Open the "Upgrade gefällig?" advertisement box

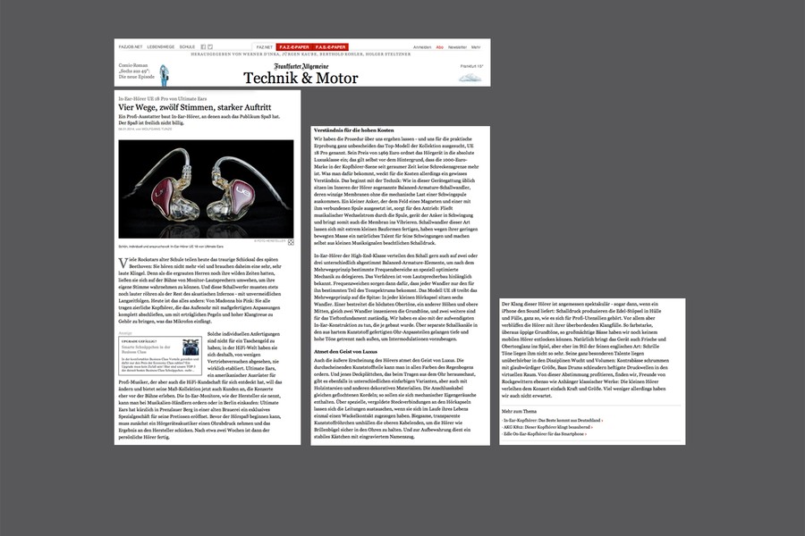pos(160,356)
